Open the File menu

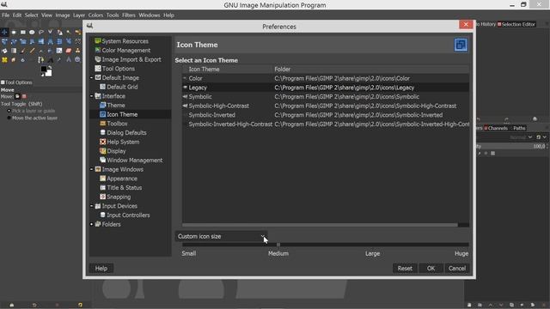pos(6,15)
